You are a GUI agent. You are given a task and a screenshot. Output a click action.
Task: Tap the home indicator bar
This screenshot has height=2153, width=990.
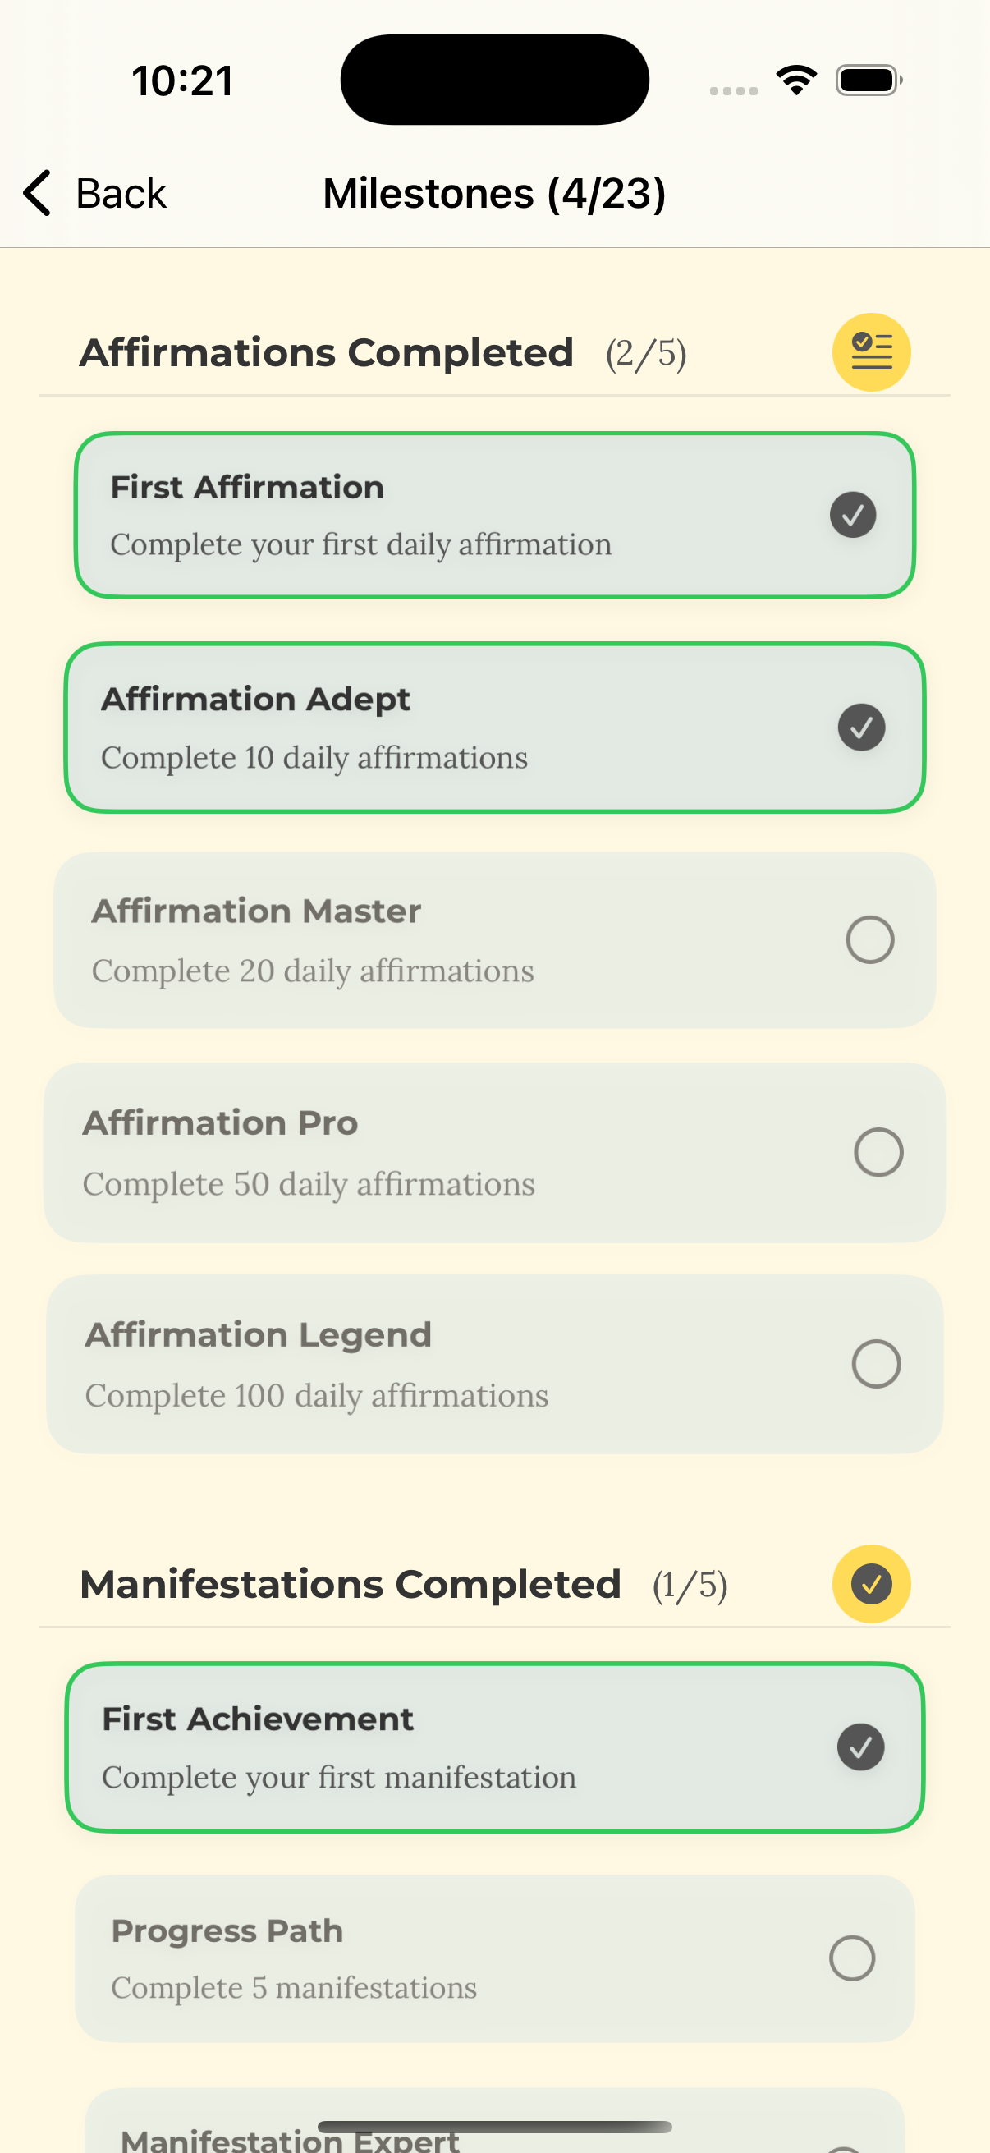point(494,2127)
